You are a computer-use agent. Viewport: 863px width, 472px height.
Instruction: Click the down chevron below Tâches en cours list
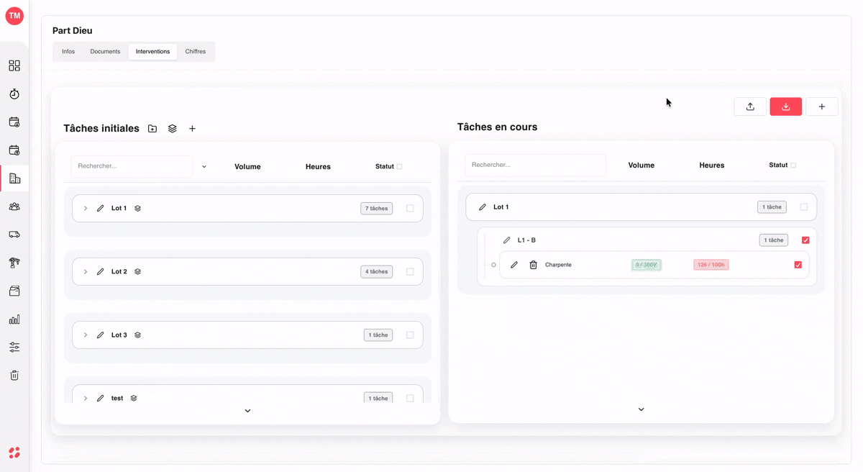pos(641,409)
